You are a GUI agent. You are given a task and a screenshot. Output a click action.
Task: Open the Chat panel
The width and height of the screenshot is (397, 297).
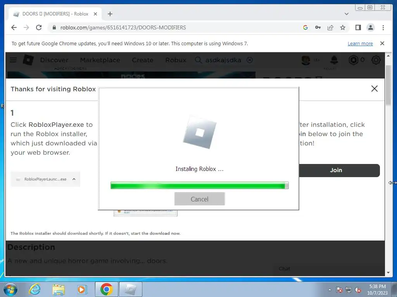284,269
